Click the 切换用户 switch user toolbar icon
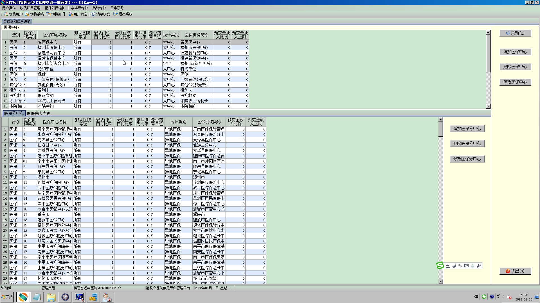 (x=6, y=14)
